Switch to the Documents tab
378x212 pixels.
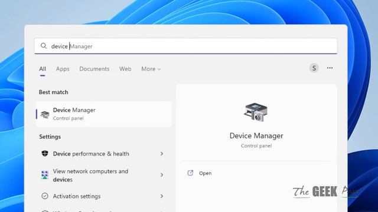[x=94, y=69]
